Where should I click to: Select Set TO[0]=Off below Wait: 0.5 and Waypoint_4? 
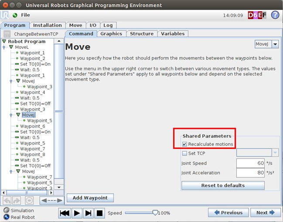(35, 104)
